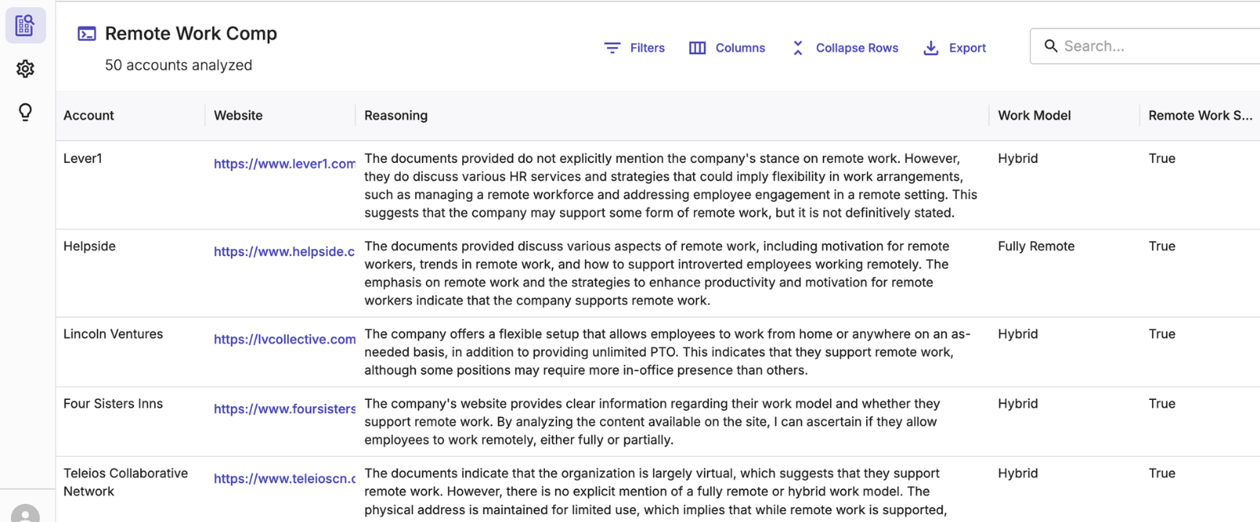This screenshot has width=1260, height=522.
Task: Click the terminal icon beside Remote Work Comp
Action: click(87, 34)
